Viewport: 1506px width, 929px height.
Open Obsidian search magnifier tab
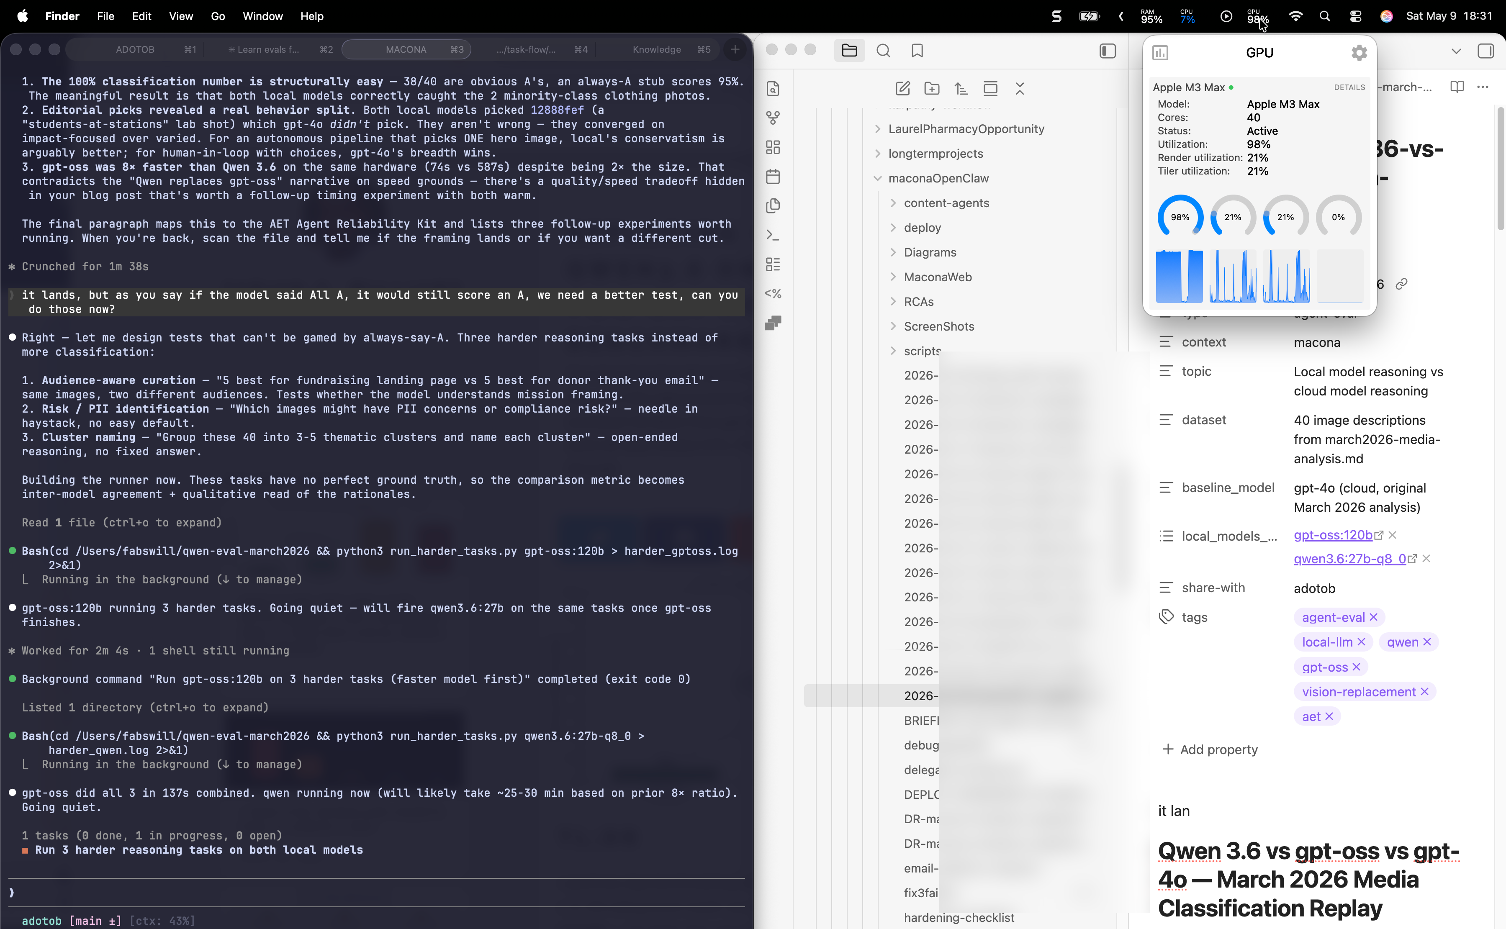coord(884,50)
